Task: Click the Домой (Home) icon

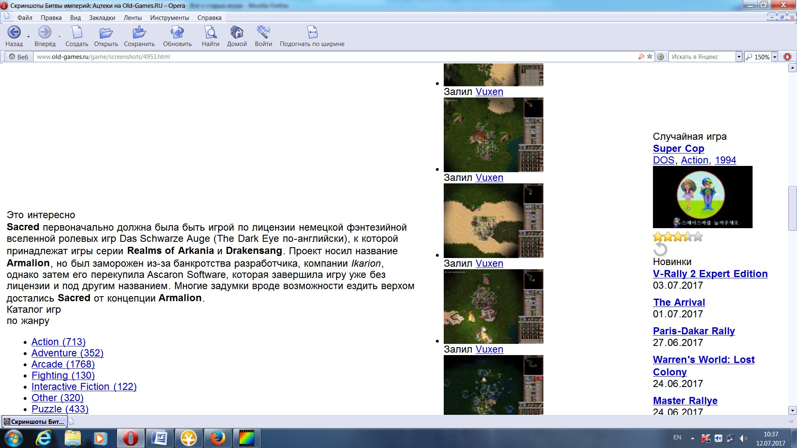Action: pyautogui.click(x=237, y=32)
